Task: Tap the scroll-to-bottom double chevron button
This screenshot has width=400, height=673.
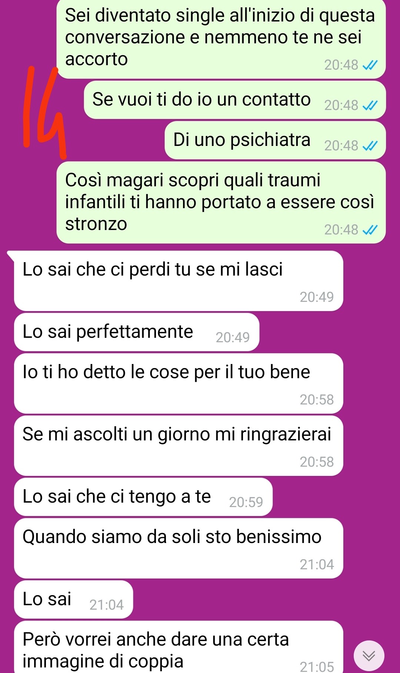Action: pyautogui.click(x=369, y=656)
